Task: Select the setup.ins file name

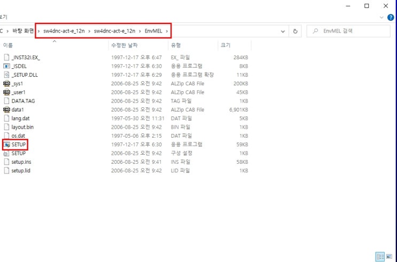Action: 21,162
